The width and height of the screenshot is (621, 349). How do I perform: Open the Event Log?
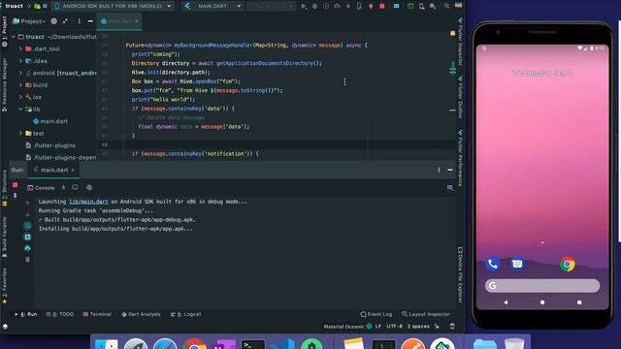point(376,314)
